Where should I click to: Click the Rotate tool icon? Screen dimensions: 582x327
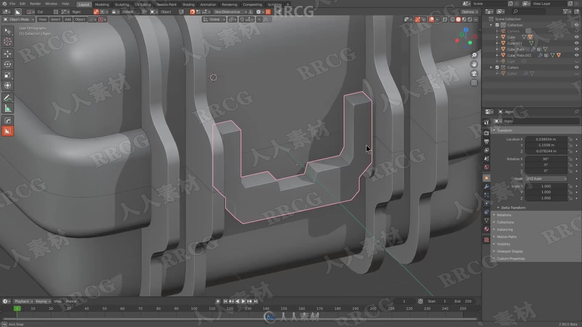[x=7, y=64]
